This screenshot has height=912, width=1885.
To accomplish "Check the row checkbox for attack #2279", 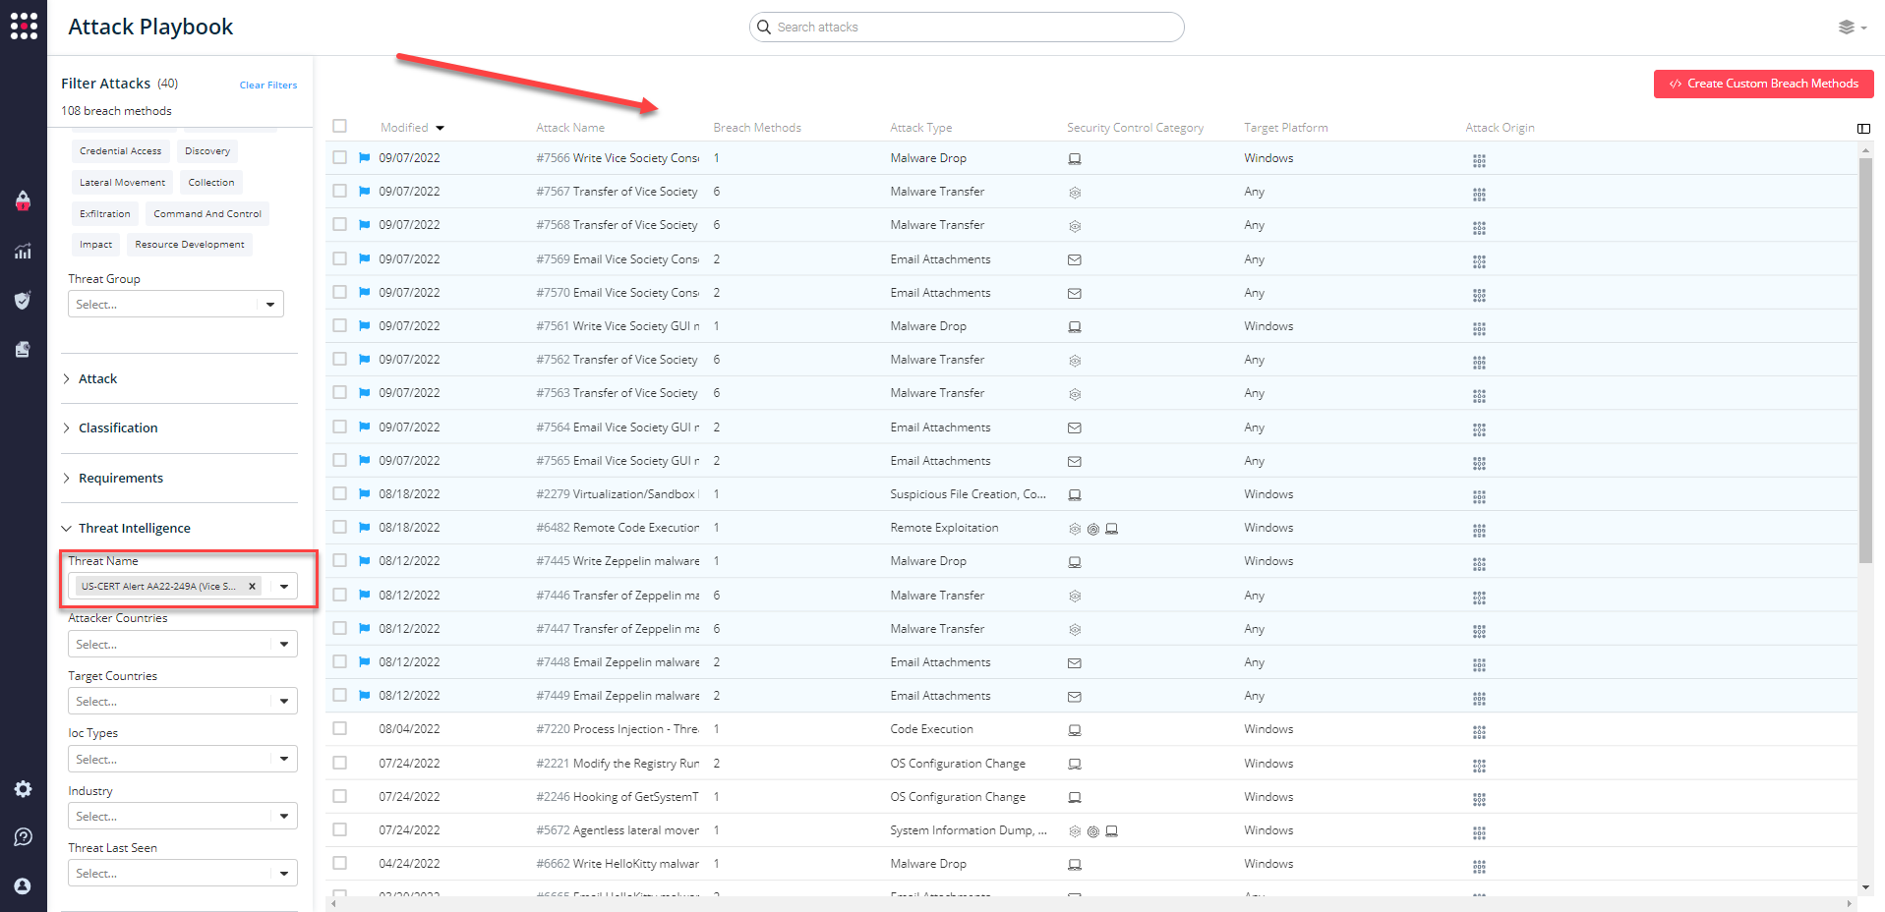I will 340,493.
